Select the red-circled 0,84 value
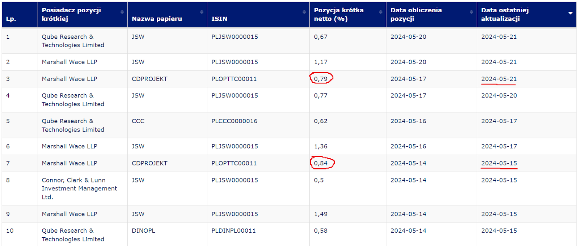 point(321,163)
